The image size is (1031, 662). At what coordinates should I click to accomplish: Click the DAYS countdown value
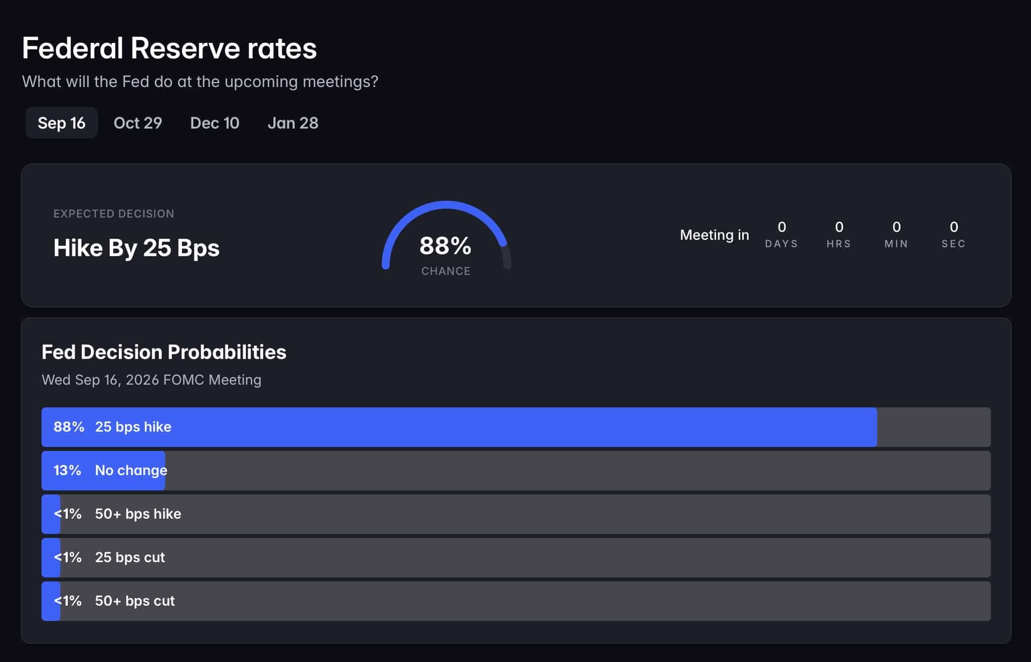point(782,227)
